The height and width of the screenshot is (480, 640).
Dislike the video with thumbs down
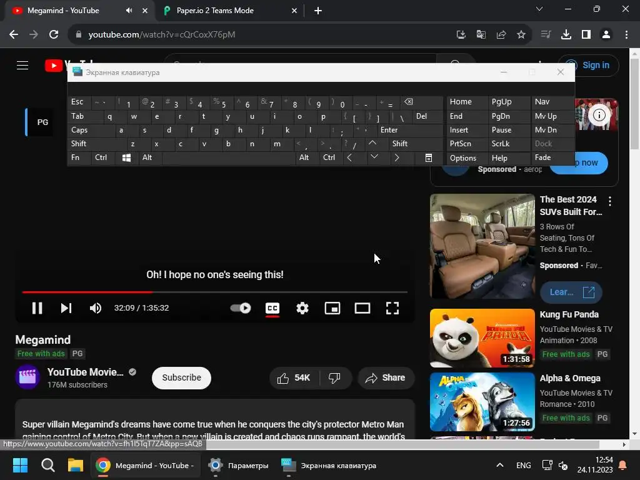tap(335, 378)
